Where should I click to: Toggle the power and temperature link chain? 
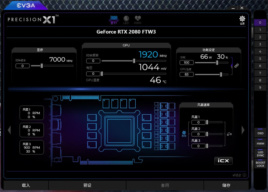(x=236, y=66)
